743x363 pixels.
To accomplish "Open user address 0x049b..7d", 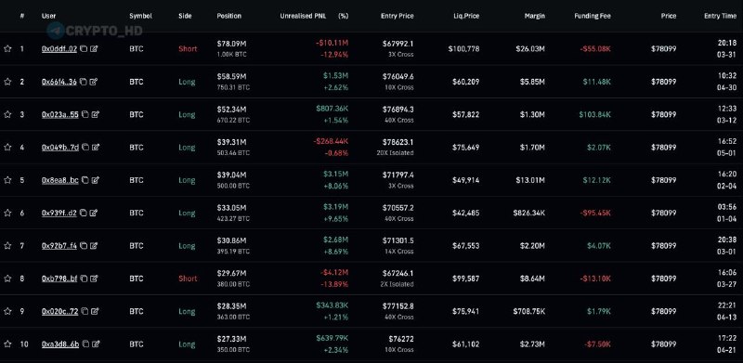I will coord(60,147).
